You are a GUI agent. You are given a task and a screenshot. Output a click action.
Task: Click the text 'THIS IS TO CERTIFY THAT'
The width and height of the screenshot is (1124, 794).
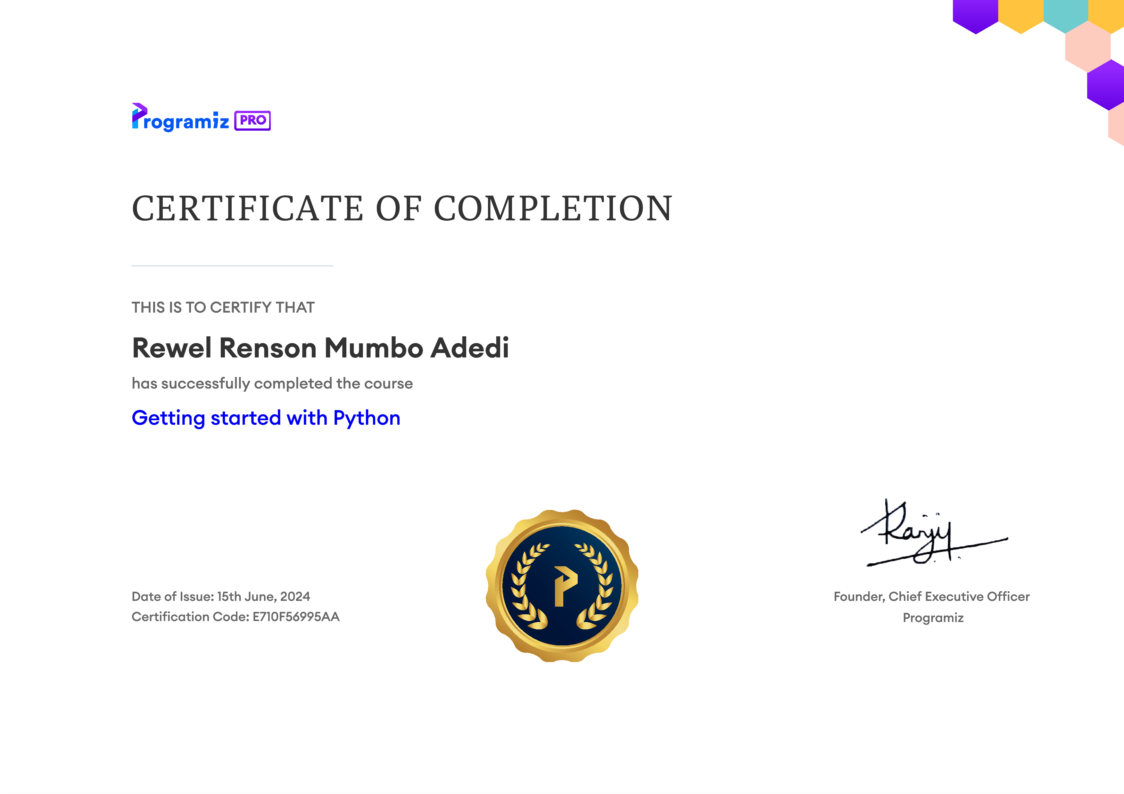point(223,307)
